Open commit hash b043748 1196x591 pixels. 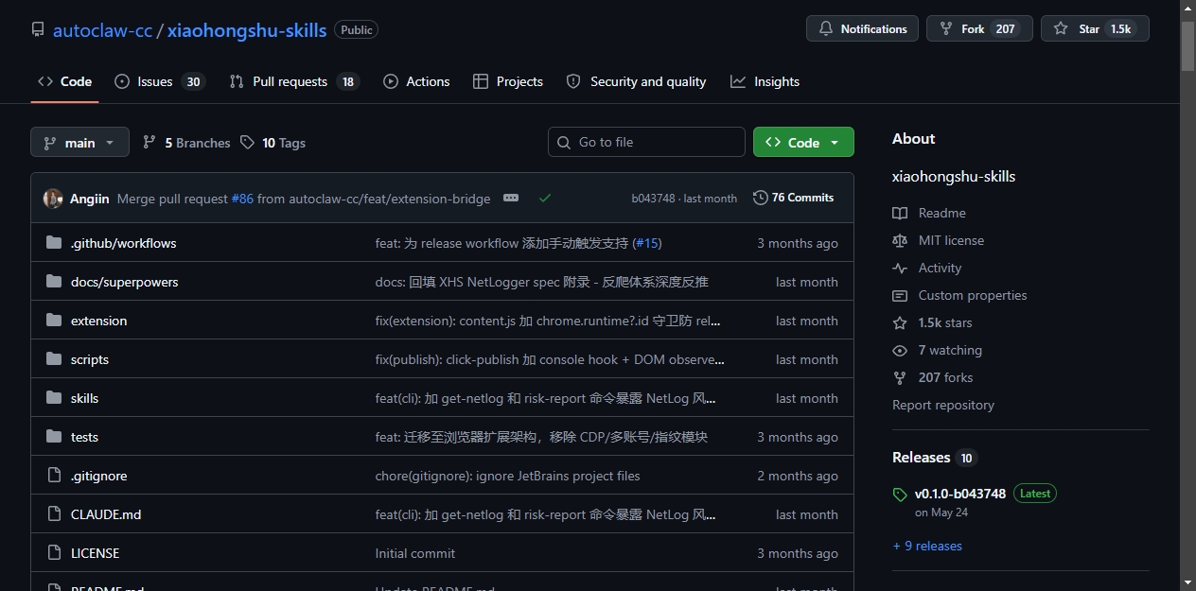click(x=654, y=199)
